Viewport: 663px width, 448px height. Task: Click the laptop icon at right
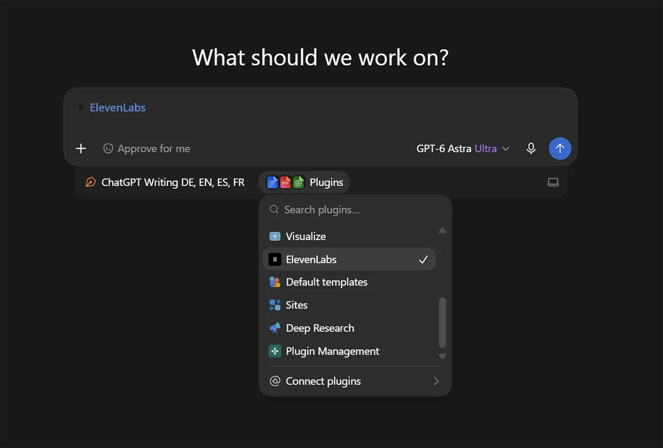pyautogui.click(x=553, y=182)
